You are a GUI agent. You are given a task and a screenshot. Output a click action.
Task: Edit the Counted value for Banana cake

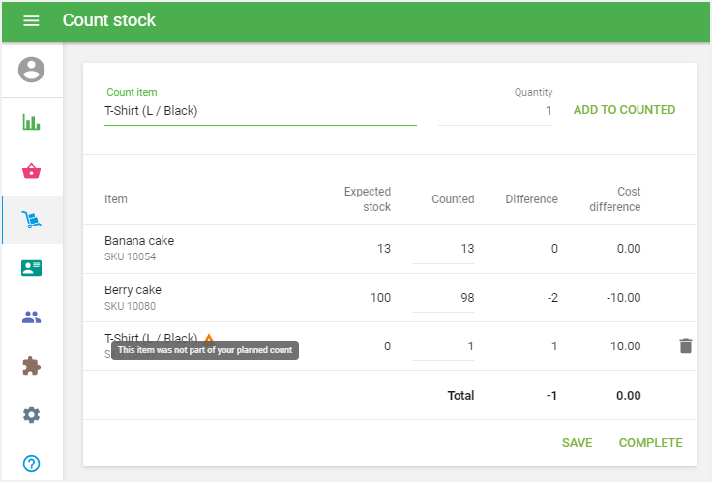click(x=443, y=249)
